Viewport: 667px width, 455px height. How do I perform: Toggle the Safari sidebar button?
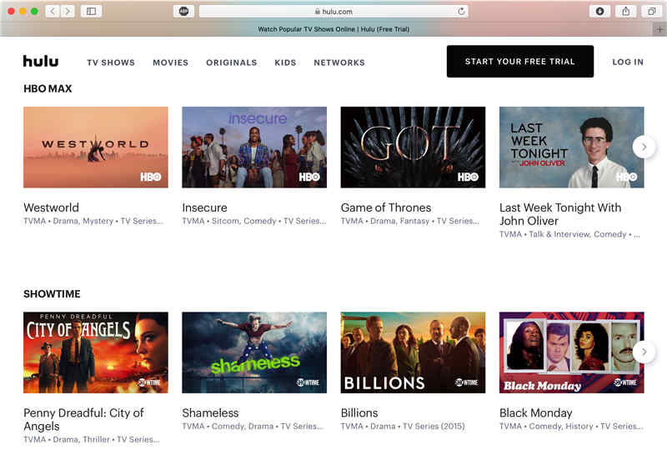pos(91,11)
